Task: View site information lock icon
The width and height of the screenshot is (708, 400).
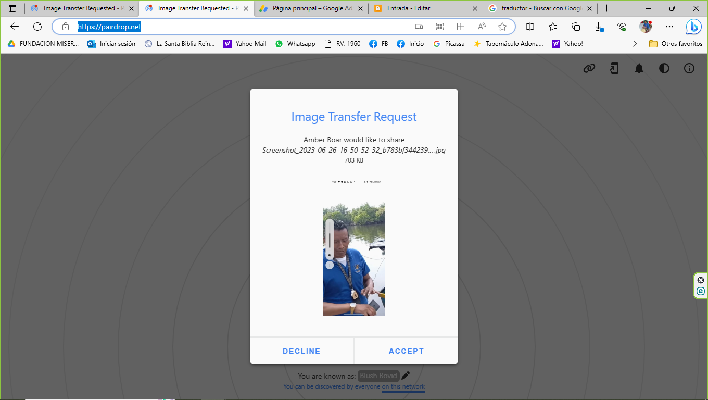Action: (66, 27)
